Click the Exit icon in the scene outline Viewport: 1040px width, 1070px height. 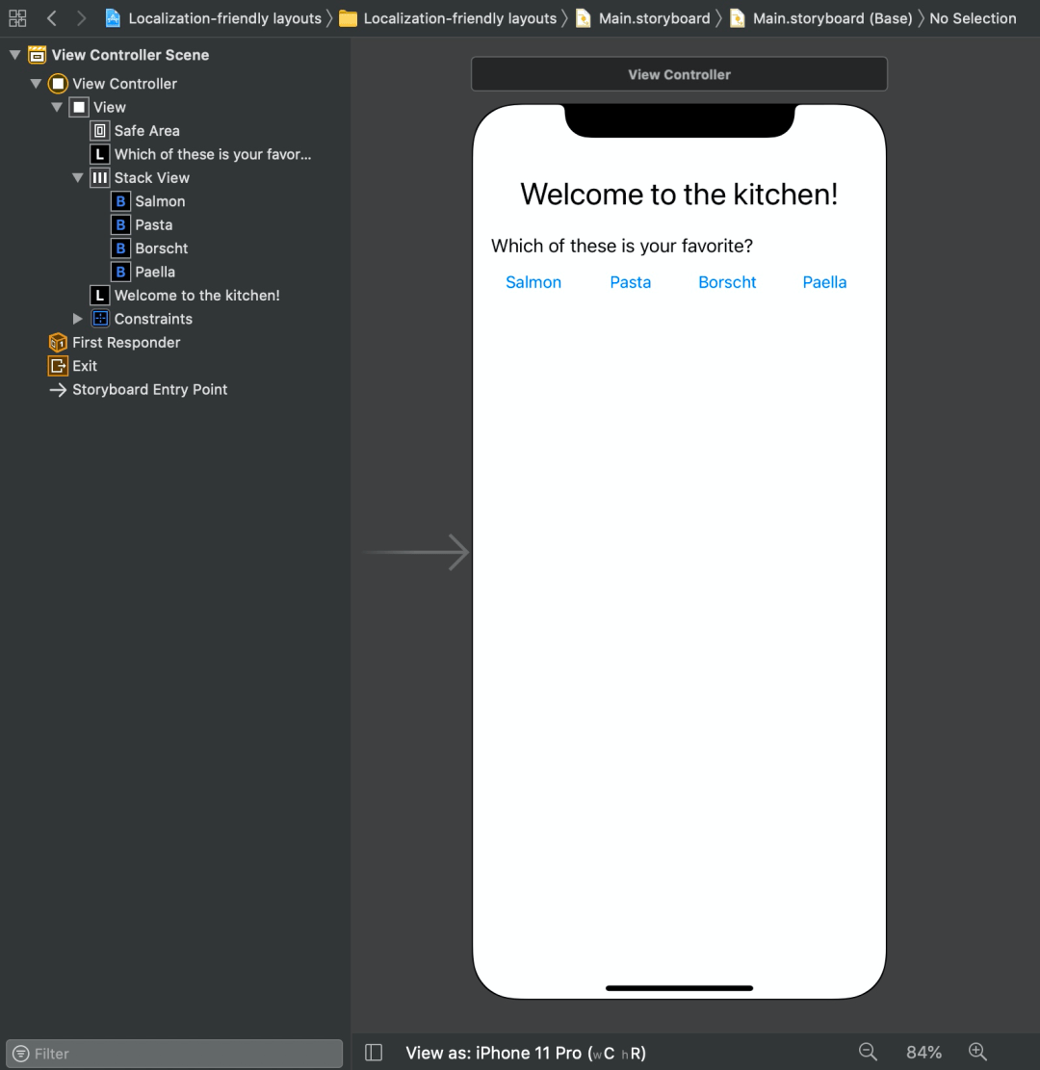[58, 366]
